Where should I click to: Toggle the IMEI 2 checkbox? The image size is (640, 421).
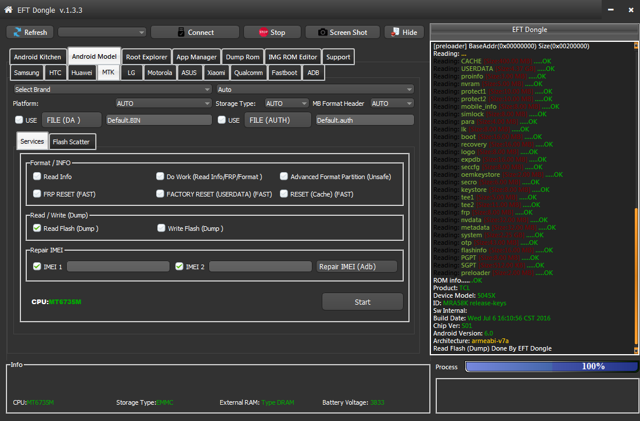(179, 266)
